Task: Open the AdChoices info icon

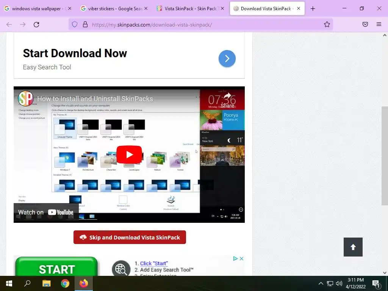Action: [235, 258]
